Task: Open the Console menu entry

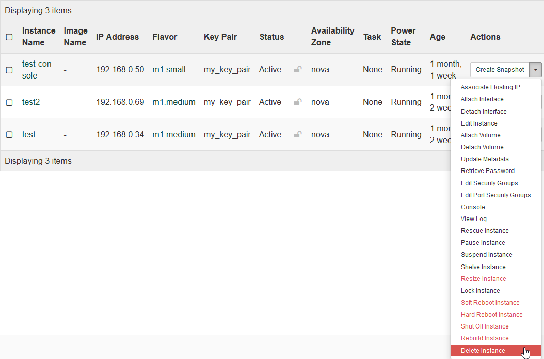Action: click(x=473, y=207)
